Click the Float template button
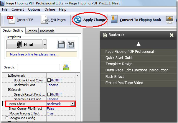This screenshot has width=178, height=123. (24, 45)
